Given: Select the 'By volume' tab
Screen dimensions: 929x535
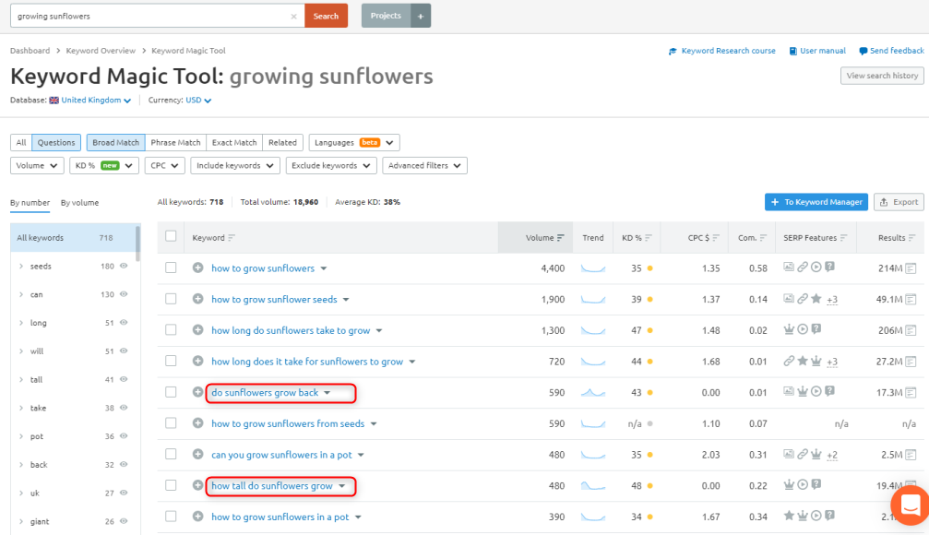Looking at the screenshot, I should point(79,203).
